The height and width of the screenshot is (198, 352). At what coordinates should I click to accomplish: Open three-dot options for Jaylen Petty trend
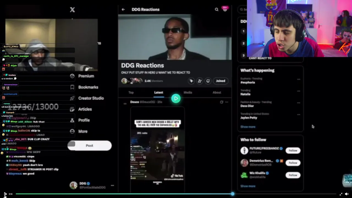[299, 114]
